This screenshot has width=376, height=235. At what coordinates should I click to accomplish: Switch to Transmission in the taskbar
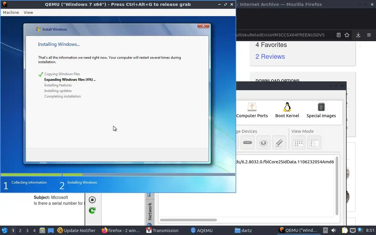tap(162, 230)
